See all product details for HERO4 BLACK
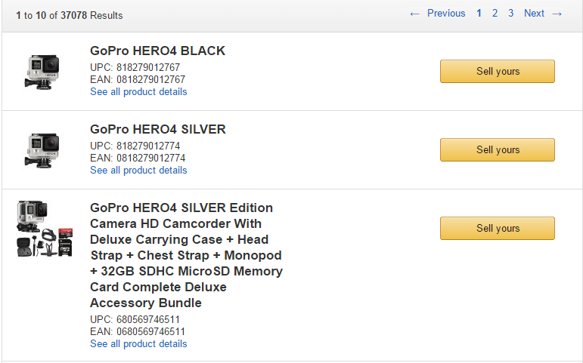 pos(138,91)
